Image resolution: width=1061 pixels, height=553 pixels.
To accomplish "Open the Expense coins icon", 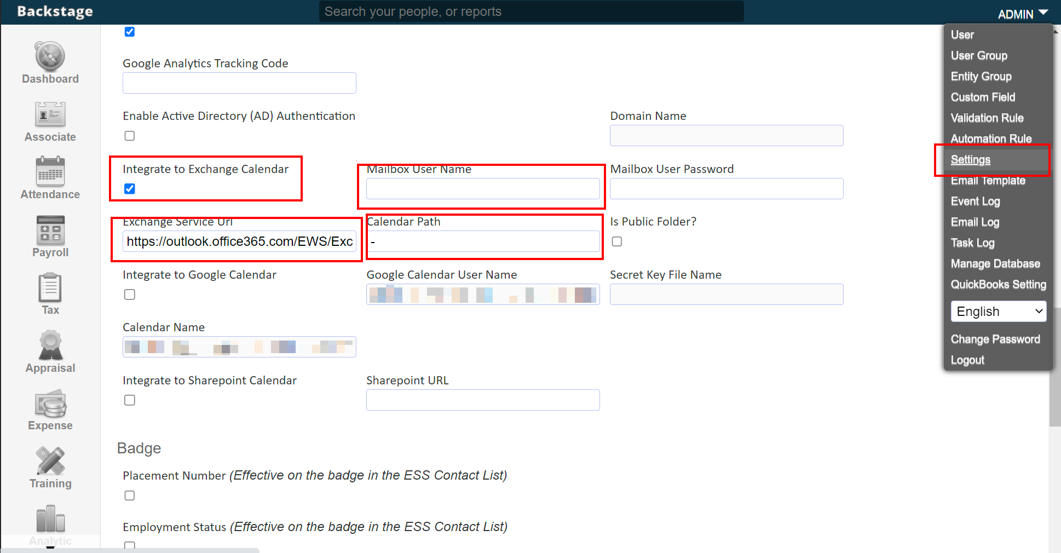I will click(x=50, y=404).
